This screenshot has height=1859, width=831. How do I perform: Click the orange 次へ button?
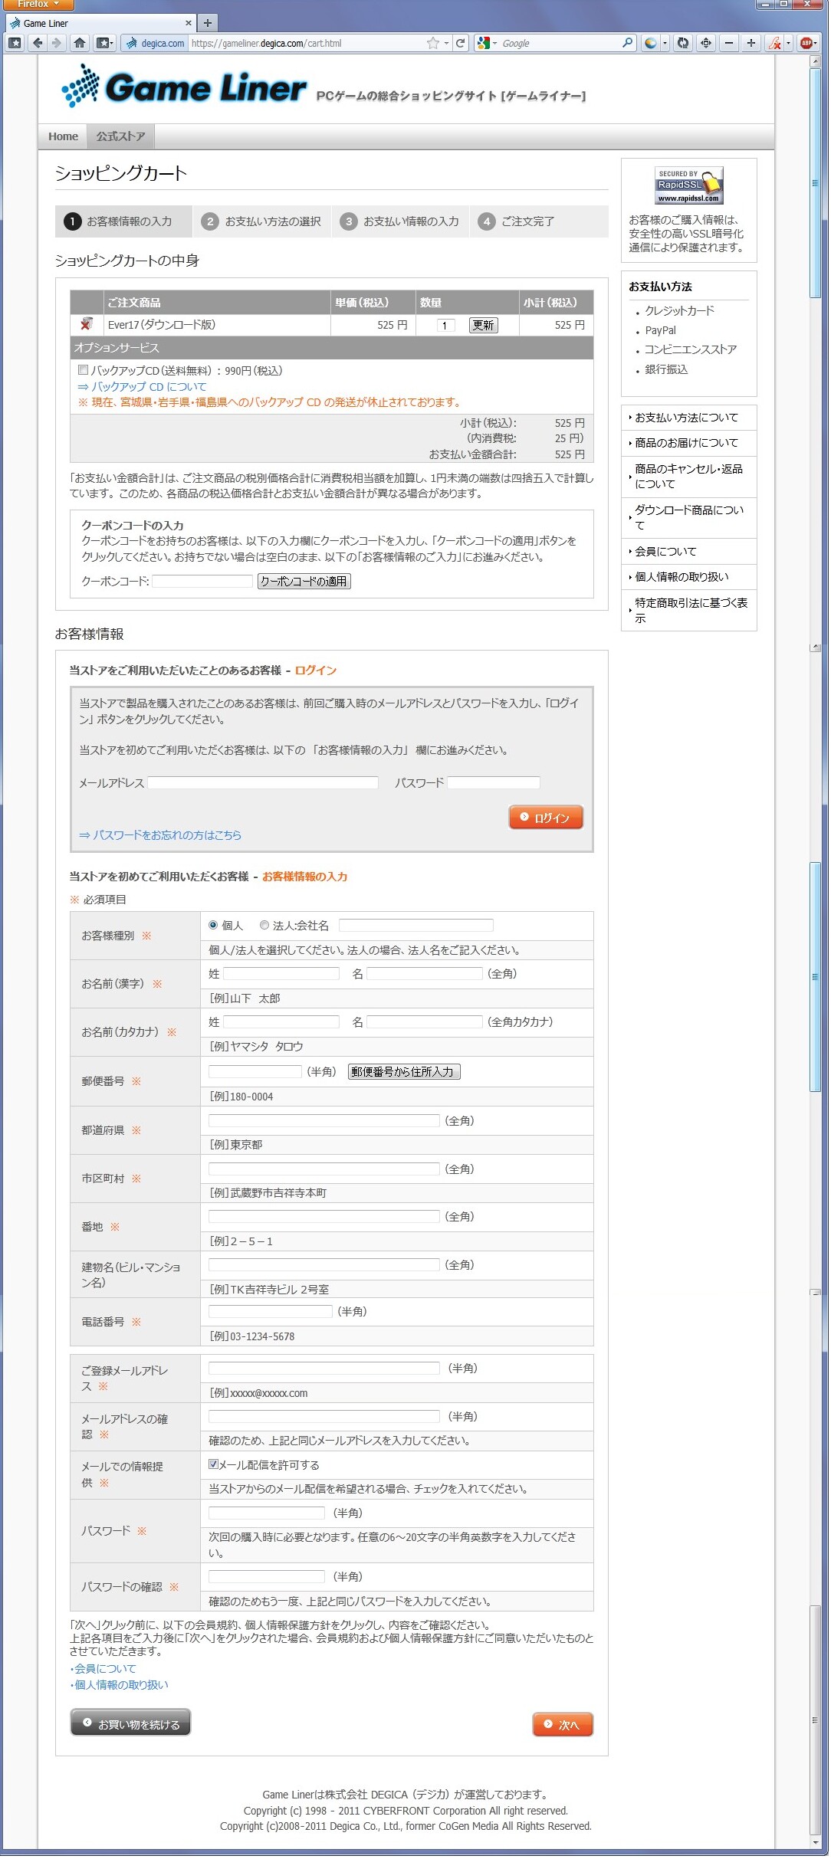click(x=563, y=1724)
